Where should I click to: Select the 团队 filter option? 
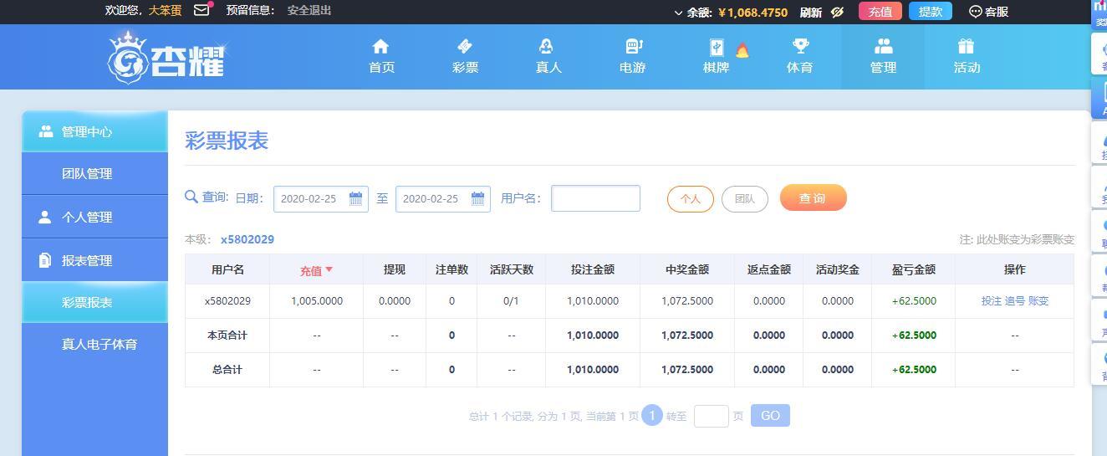coord(744,198)
